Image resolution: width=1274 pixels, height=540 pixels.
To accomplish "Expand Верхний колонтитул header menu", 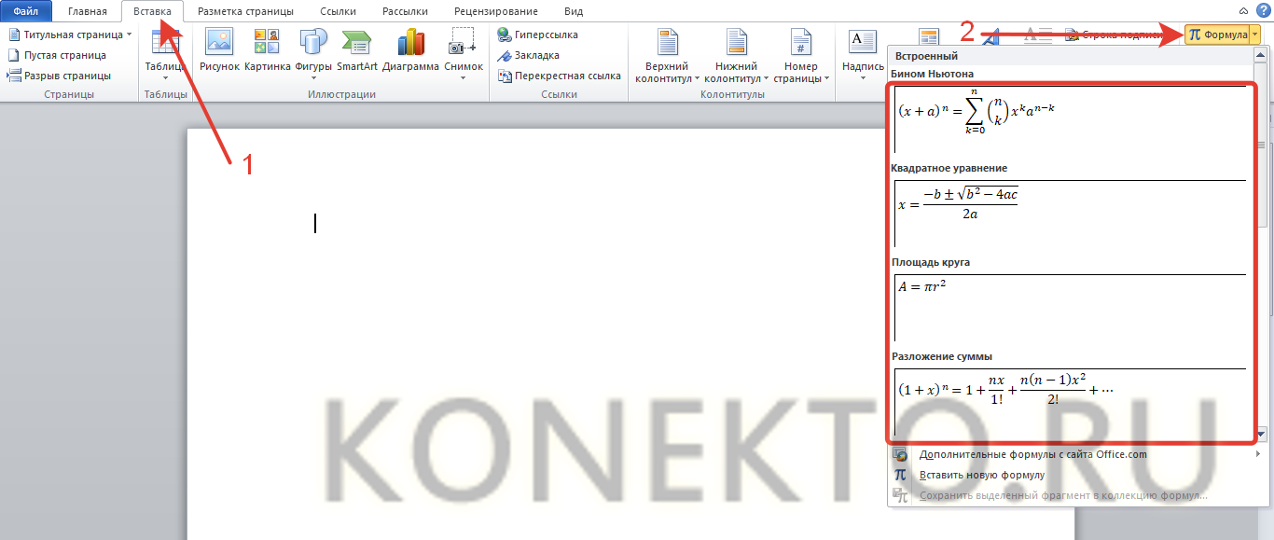I will point(667,71).
